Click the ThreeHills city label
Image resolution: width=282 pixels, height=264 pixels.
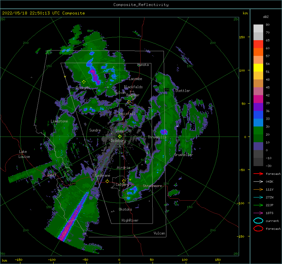point(157,137)
